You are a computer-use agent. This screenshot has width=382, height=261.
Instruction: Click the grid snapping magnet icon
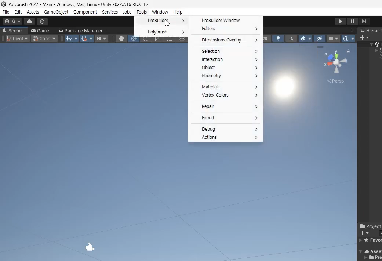tap(84, 39)
